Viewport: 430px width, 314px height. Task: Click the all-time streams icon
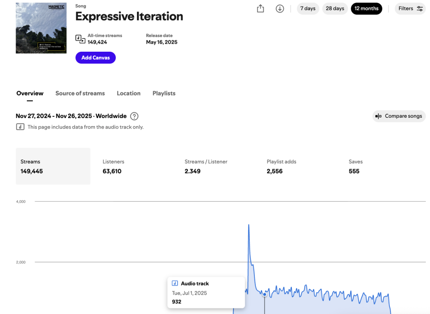80,39
